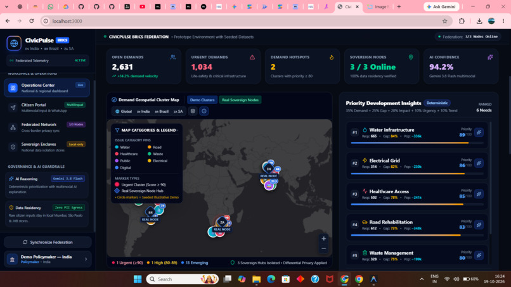Viewport: 511px width, 287px height.
Task: Click the Open Demands people icon
Action: (172, 57)
